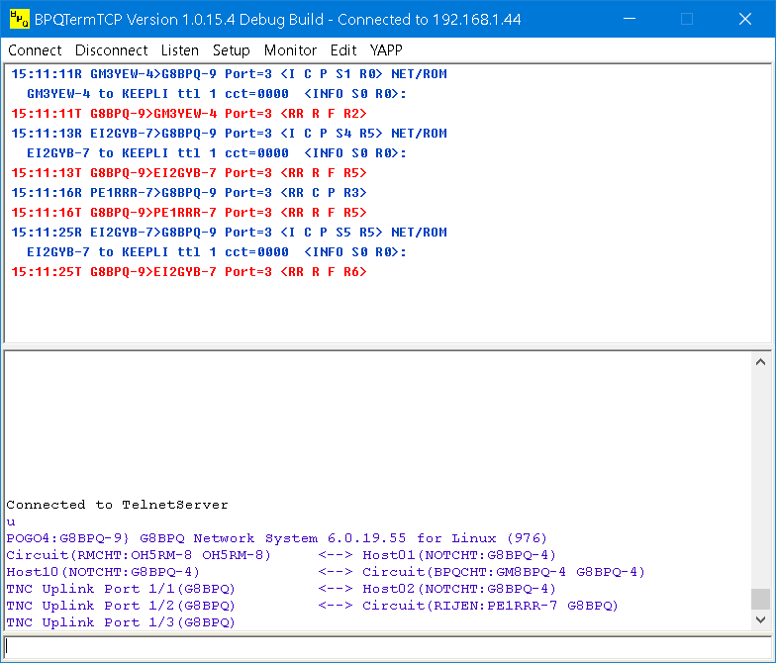Click the output pane scrollbar thumb
The image size is (776, 663).
pos(760,599)
